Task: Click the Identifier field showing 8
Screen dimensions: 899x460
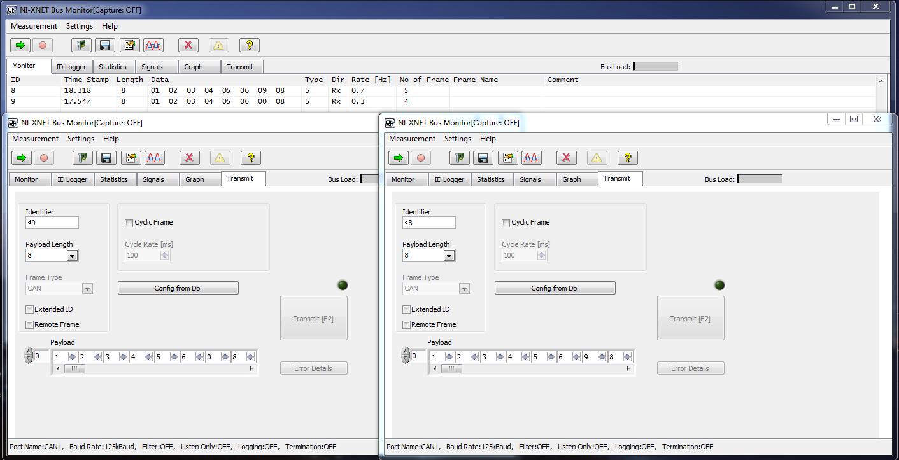Action: (x=429, y=223)
